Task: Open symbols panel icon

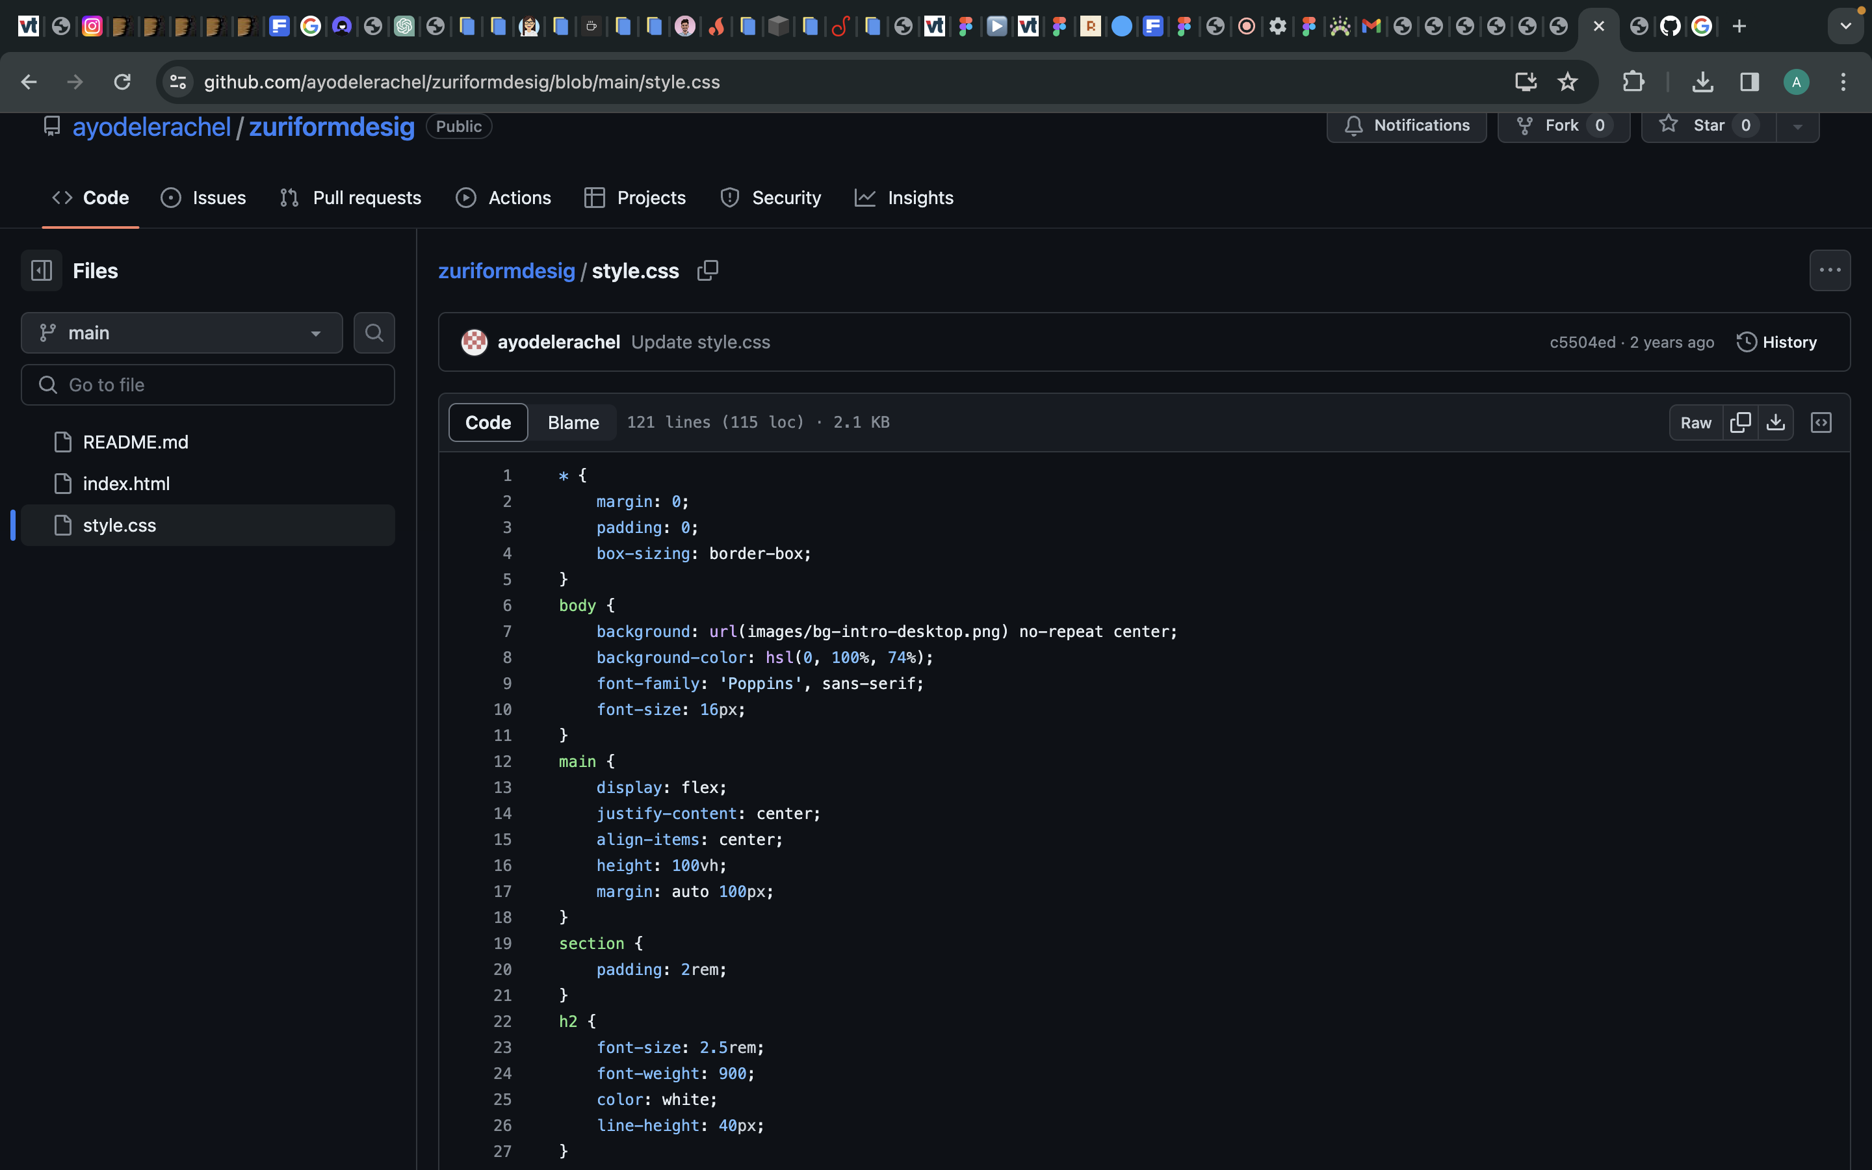Action: (x=1821, y=422)
